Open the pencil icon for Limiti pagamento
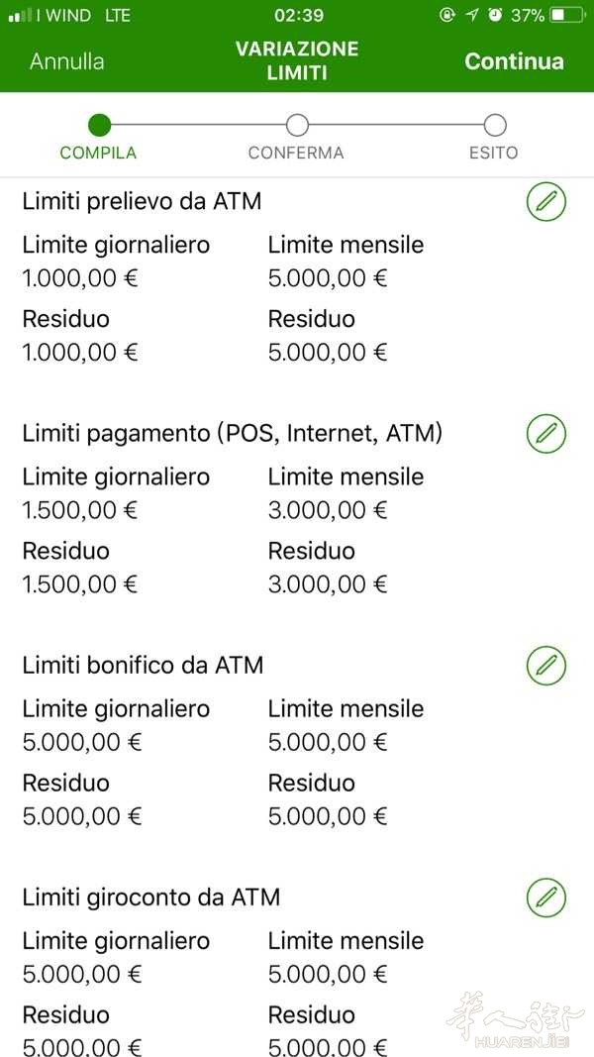The width and height of the screenshot is (594, 1057). 545,434
